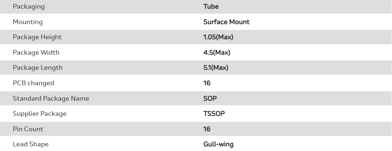Image resolution: width=392 pixels, height=151 pixels.
Task: Select the 4.5(Max) width value
Action: [217, 52]
